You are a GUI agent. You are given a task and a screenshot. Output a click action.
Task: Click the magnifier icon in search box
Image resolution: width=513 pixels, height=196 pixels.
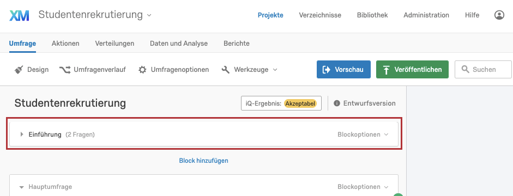[x=465, y=69]
